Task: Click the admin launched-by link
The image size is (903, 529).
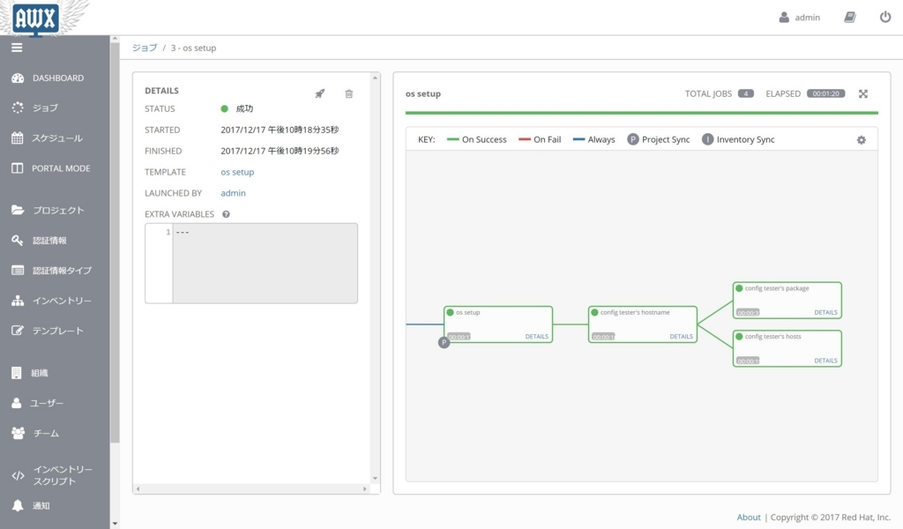Action: click(233, 193)
